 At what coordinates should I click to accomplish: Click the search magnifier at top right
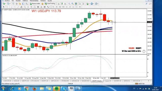click(x=147, y=4)
